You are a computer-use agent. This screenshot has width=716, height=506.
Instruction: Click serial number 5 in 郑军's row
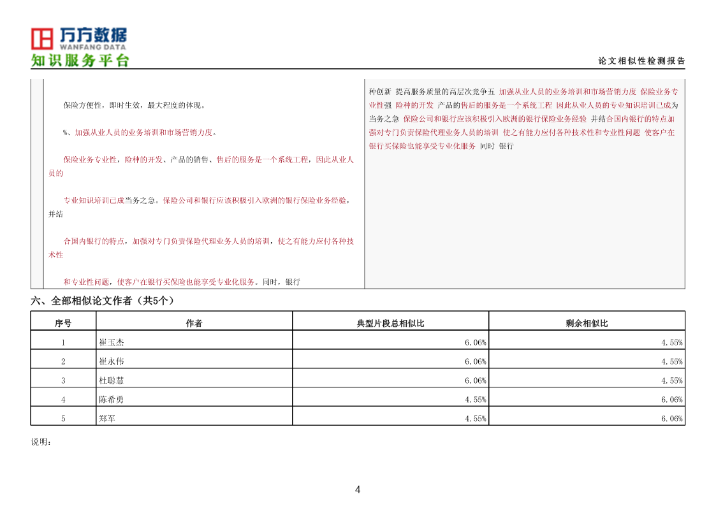(63, 419)
